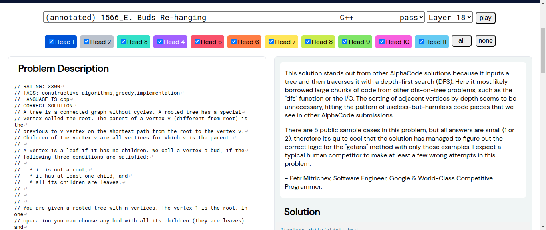Disable the Head 3 attention head
The image size is (546, 230).
coord(123,42)
